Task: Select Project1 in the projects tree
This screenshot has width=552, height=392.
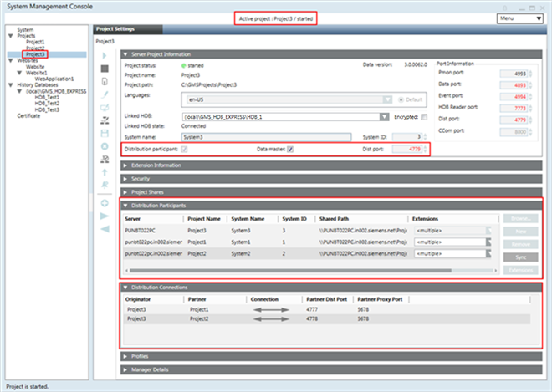Action: [x=35, y=42]
